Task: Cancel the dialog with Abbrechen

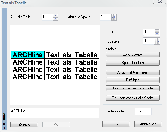Action: point(148,124)
